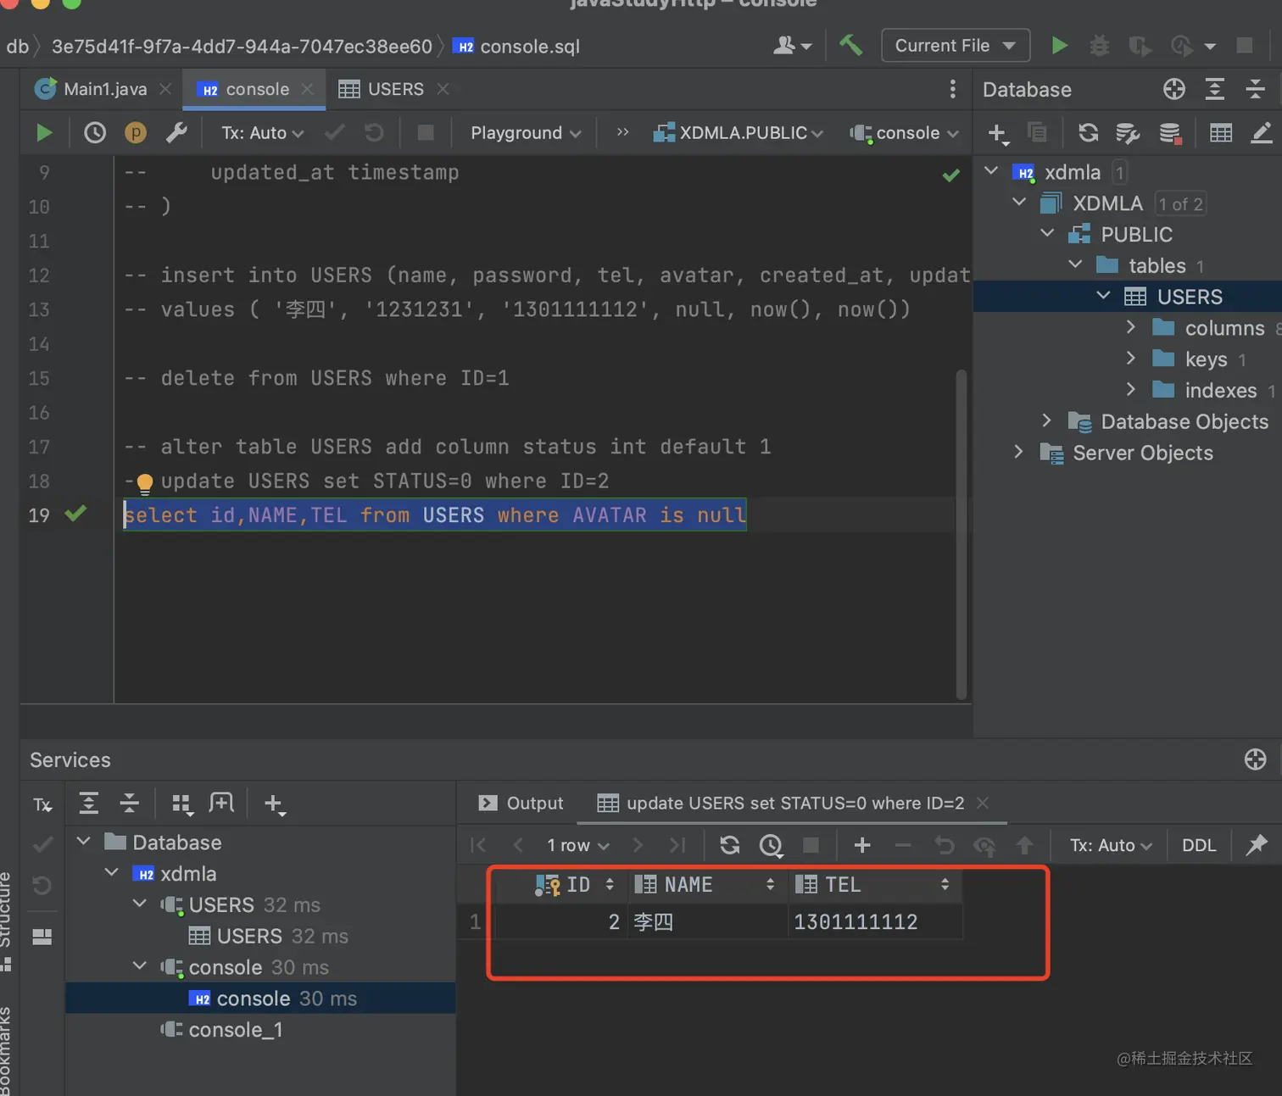Select USERS 32 ms table item in Services

pos(268,936)
